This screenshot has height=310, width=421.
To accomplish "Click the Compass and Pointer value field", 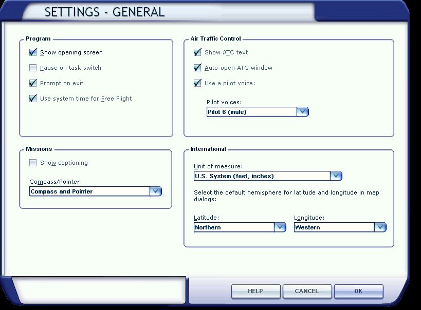I will 89,191.
